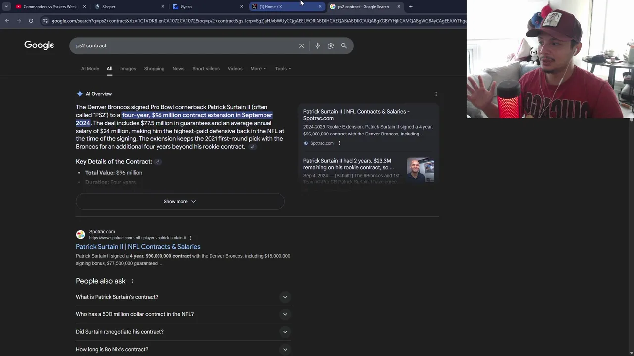The height and width of the screenshot is (356, 634).
Task: Open Patrick Surtain II NFL Contracts & Salaries result
Action: pyautogui.click(x=138, y=247)
